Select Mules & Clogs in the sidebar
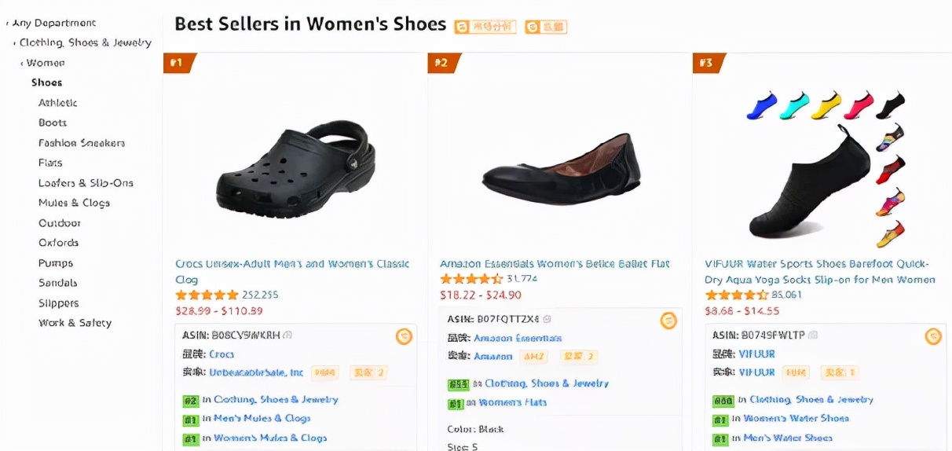Image resolution: width=952 pixels, height=451 pixels. [x=74, y=203]
